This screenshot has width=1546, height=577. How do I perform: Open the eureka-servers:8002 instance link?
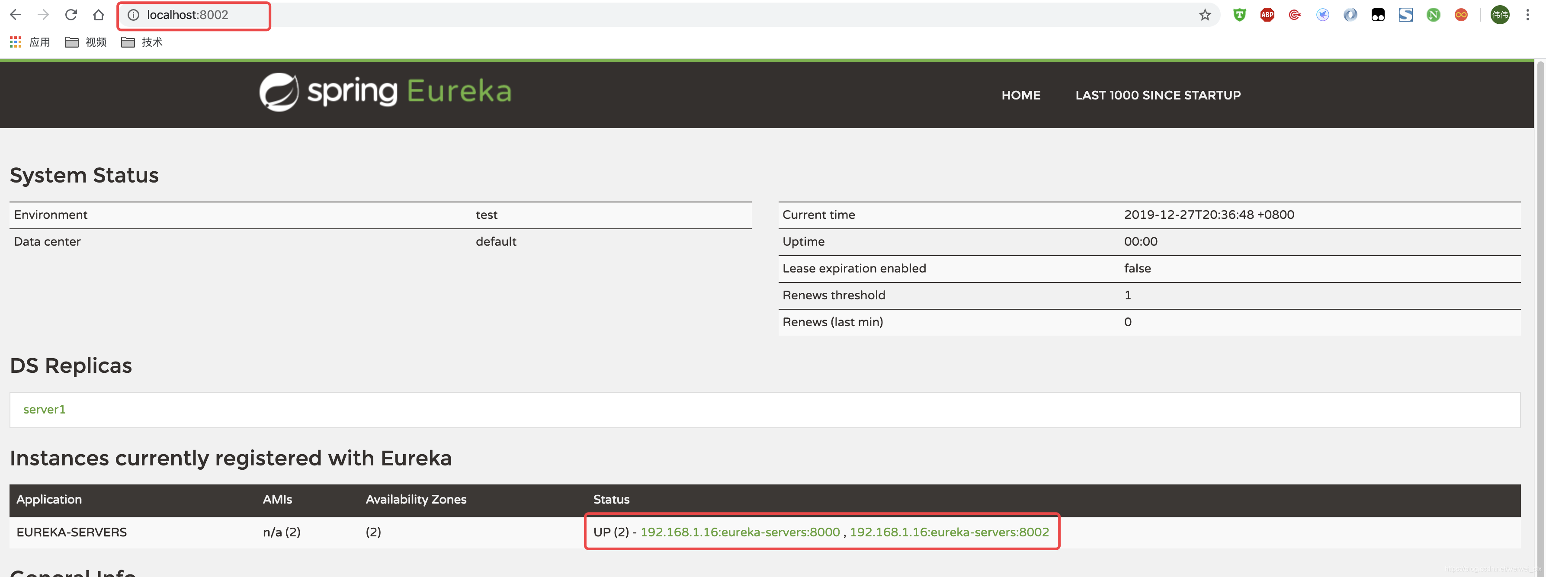coord(949,532)
